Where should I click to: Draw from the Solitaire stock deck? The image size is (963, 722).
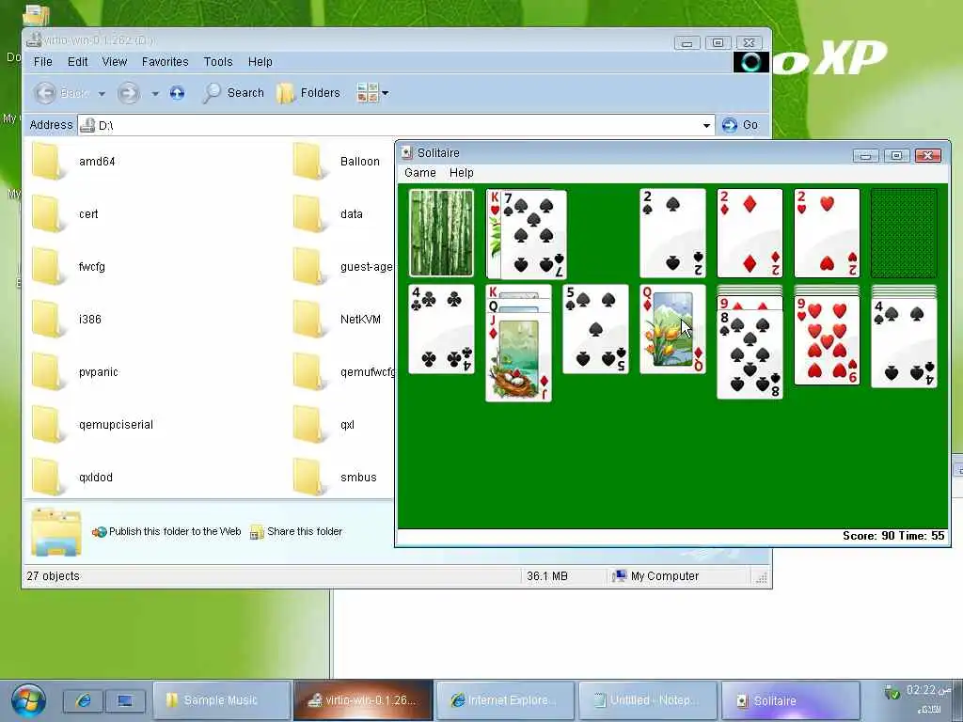coord(441,233)
